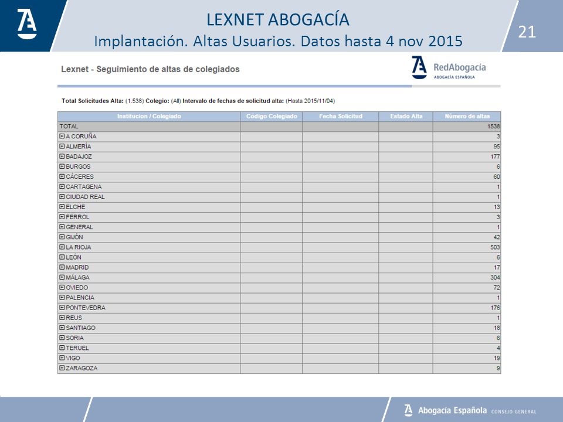Click the slide number 21

(x=527, y=32)
